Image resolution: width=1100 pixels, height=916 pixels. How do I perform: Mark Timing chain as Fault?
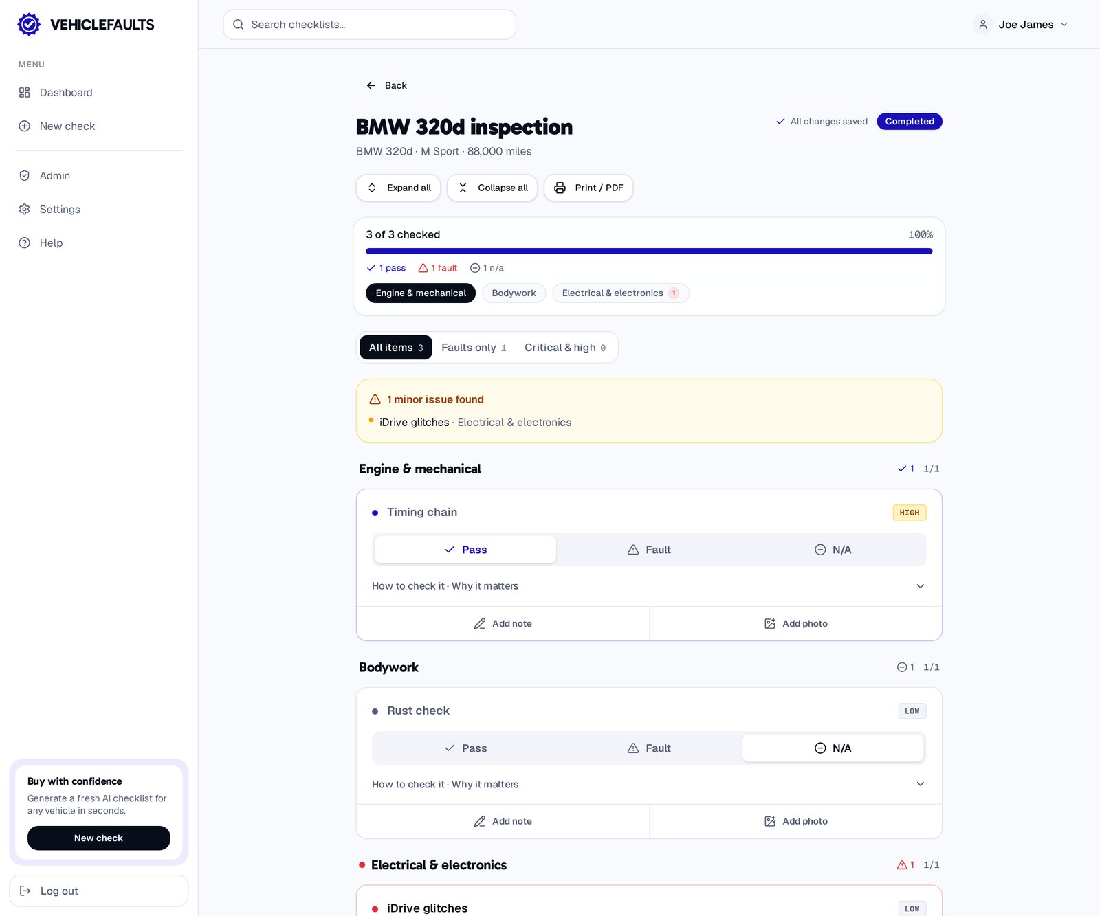(649, 550)
